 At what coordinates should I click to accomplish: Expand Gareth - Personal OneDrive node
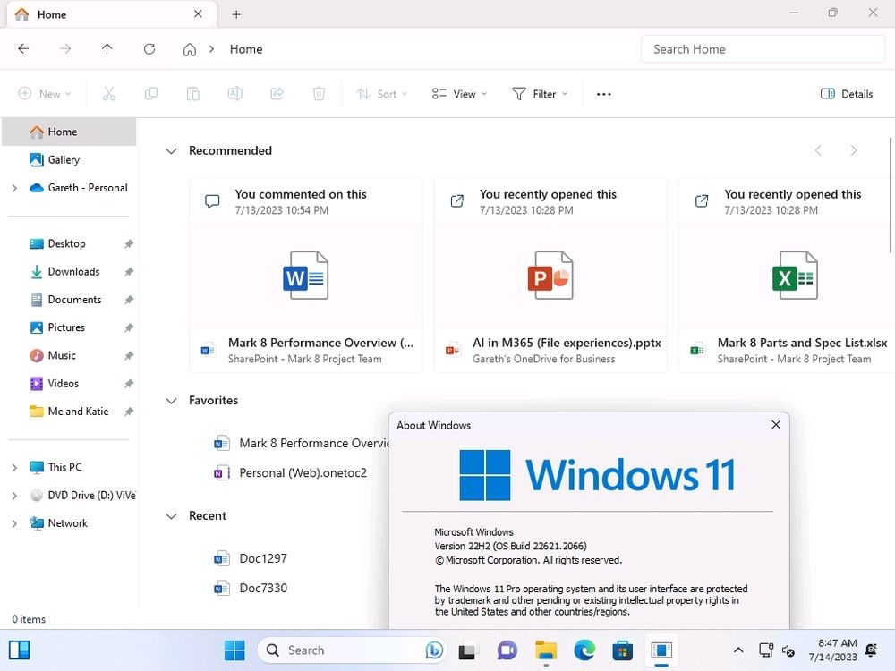(x=15, y=188)
